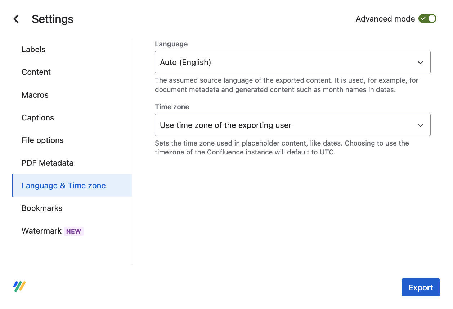Click the chevron arrow in the Language field
453x309 pixels.
point(420,63)
